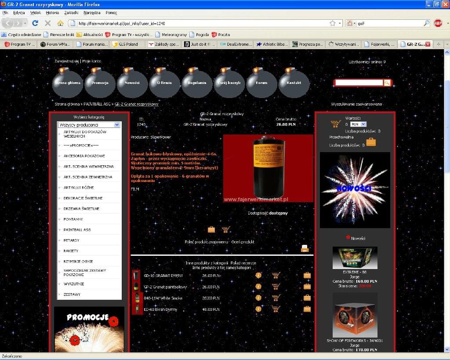Open the Nowości bomb button
The image size is (450, 360).
tap(132, 83)
